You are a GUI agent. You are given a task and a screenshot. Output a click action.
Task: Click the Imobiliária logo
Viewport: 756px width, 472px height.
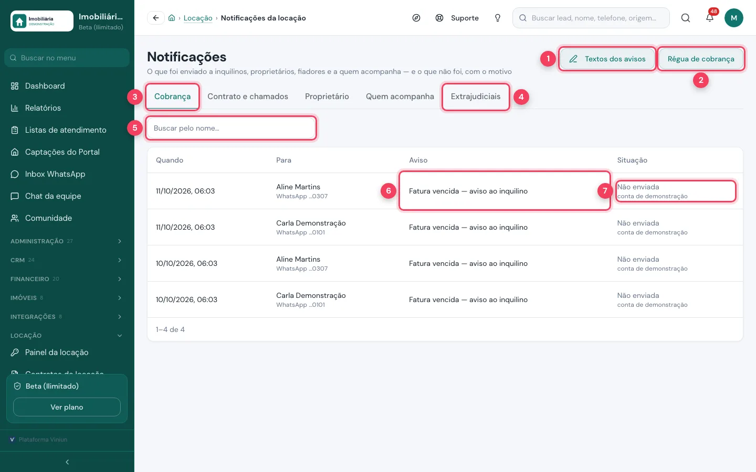pos(42,21)
